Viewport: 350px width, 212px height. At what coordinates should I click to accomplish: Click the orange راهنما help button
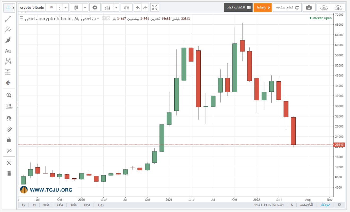pos(263,7)
